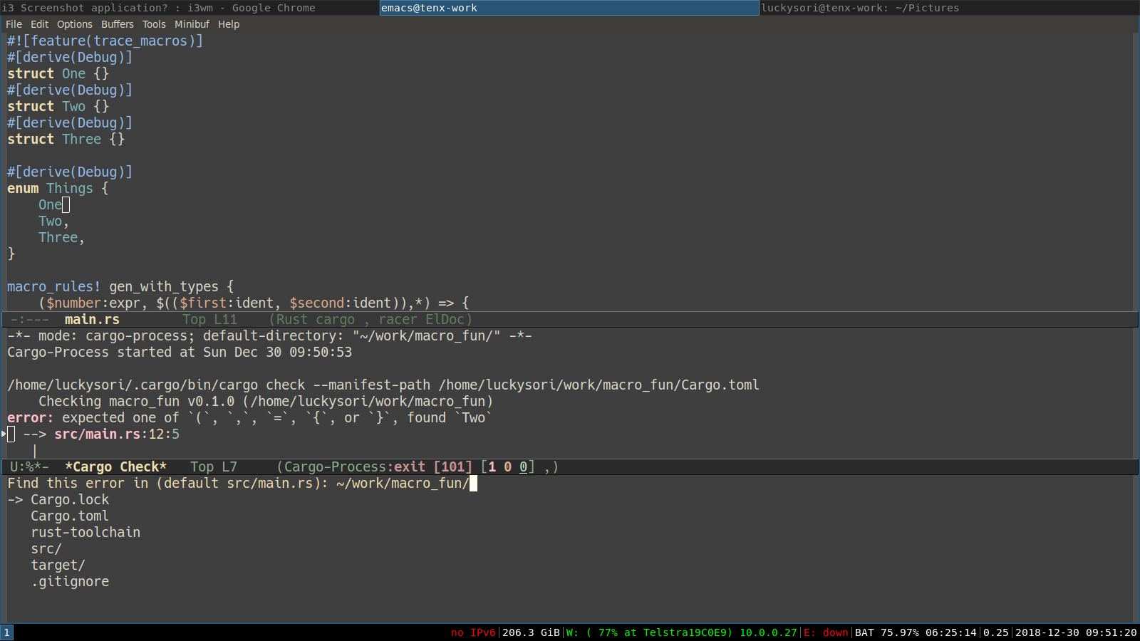Open the Help menu
Viewport: 1140px width, 641px height.
coord(229,24)
